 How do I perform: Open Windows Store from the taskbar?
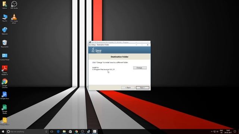pyautogui.click(x=70, y=131)
